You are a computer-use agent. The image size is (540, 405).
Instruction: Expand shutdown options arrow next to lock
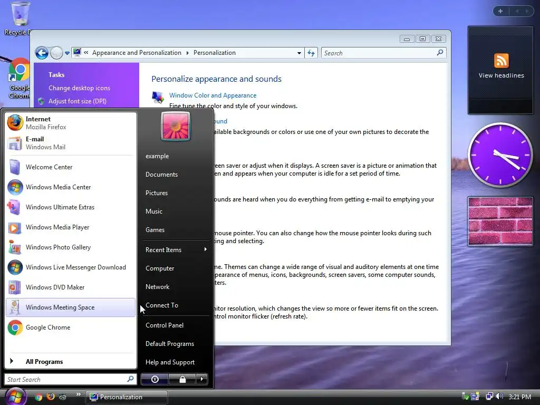point(202,379)
